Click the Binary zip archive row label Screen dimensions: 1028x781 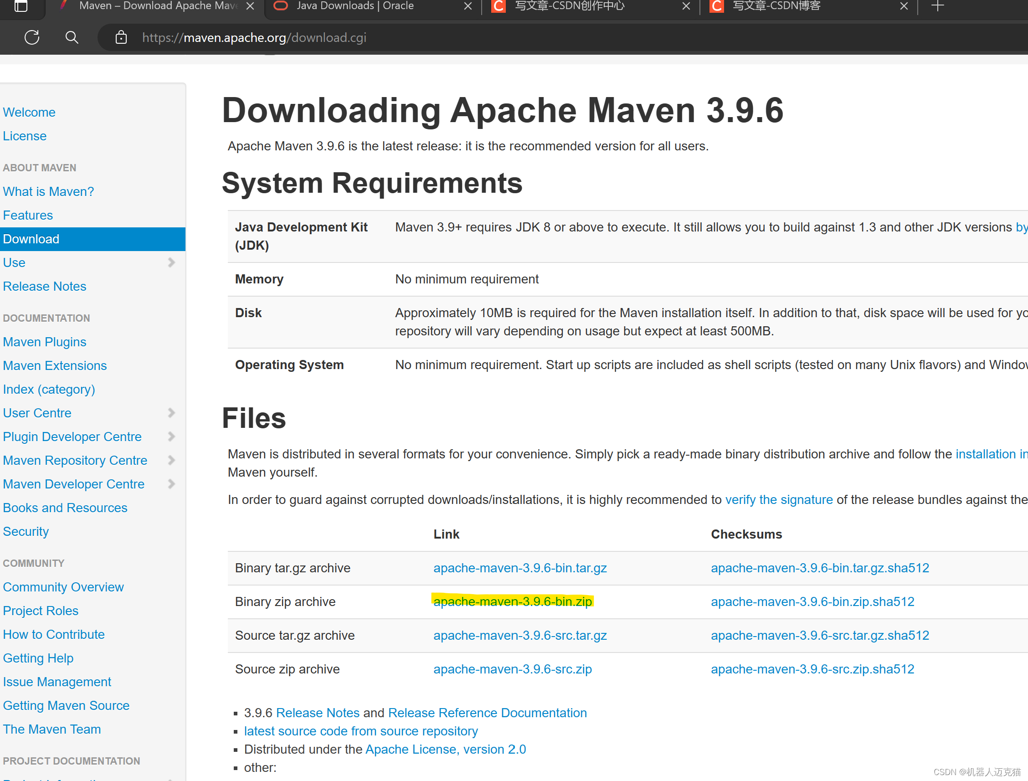coord(285,601)
